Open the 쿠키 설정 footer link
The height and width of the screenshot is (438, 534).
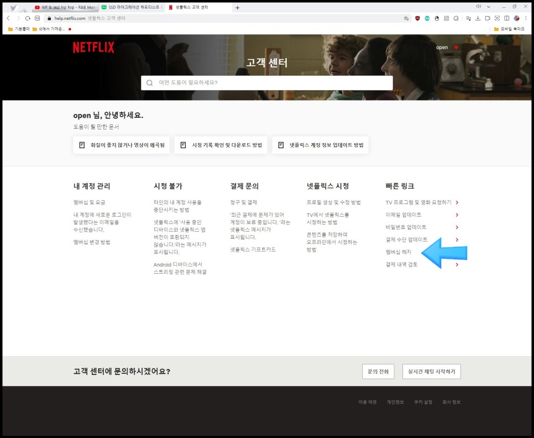[x=423, y=402]
